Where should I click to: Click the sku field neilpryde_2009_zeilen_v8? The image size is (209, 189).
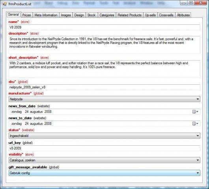pos(104,87)
